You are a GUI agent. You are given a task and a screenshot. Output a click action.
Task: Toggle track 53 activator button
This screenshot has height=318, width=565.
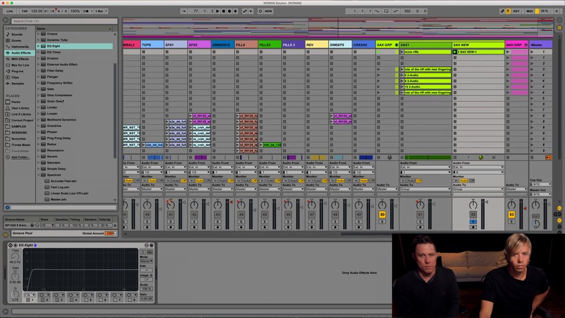tap(511, 214)
